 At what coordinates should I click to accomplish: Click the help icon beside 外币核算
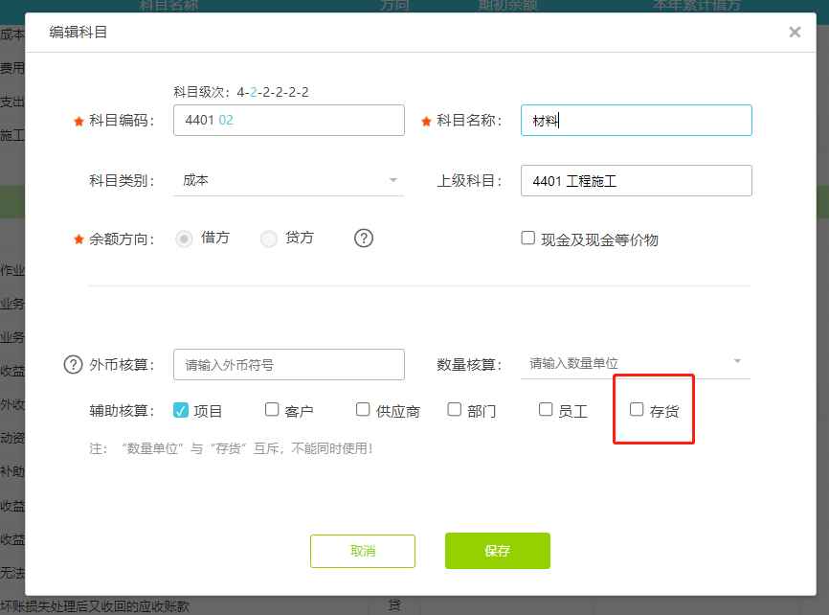pyautogui.click(x=73, y=364)
